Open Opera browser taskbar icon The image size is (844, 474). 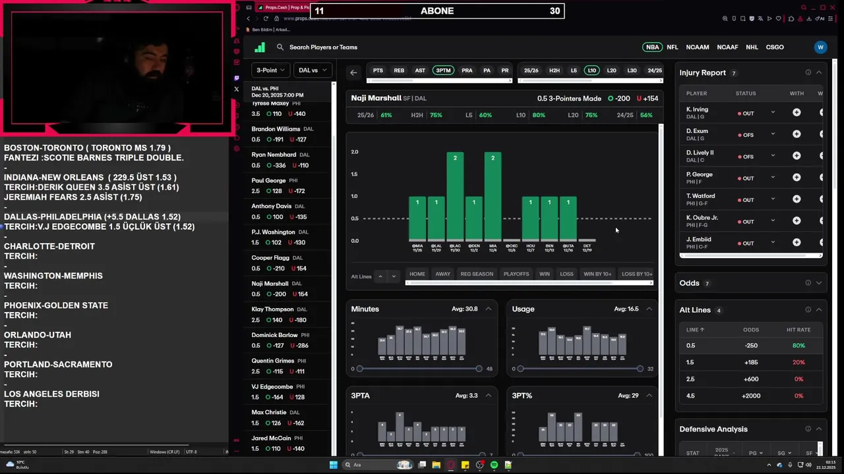pos(451,465)
